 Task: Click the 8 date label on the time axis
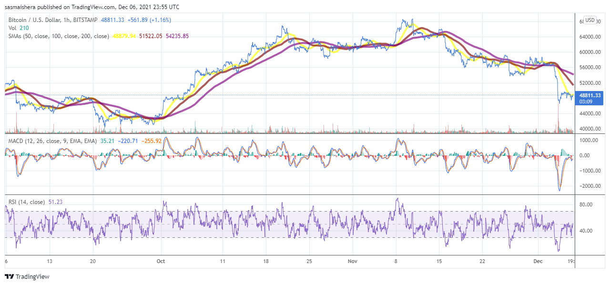point(396,261)
